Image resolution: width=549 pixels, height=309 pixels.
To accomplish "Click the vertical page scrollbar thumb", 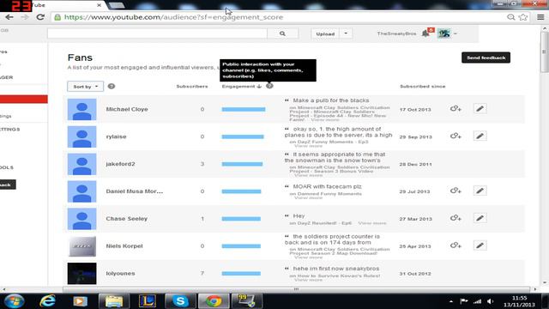I will coord(544,51).
